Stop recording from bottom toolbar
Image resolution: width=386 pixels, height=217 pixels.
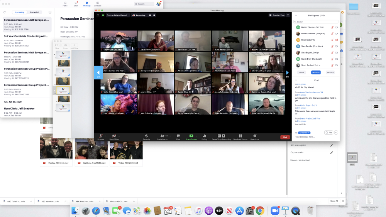[x=223, y=136]
